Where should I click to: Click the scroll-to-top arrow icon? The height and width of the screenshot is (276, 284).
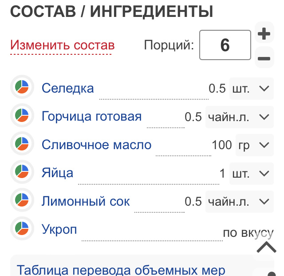click(266, 247)
